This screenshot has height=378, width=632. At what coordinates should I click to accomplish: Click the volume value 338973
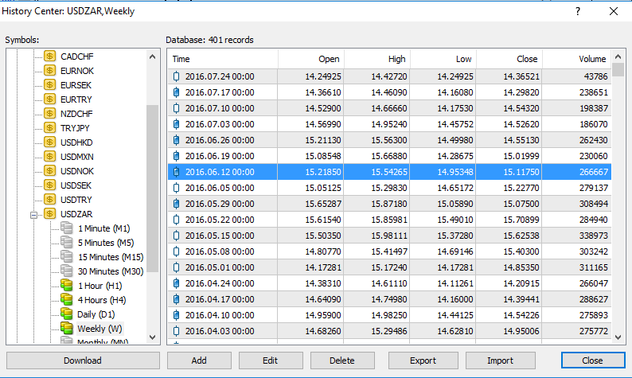click(593, 236)
